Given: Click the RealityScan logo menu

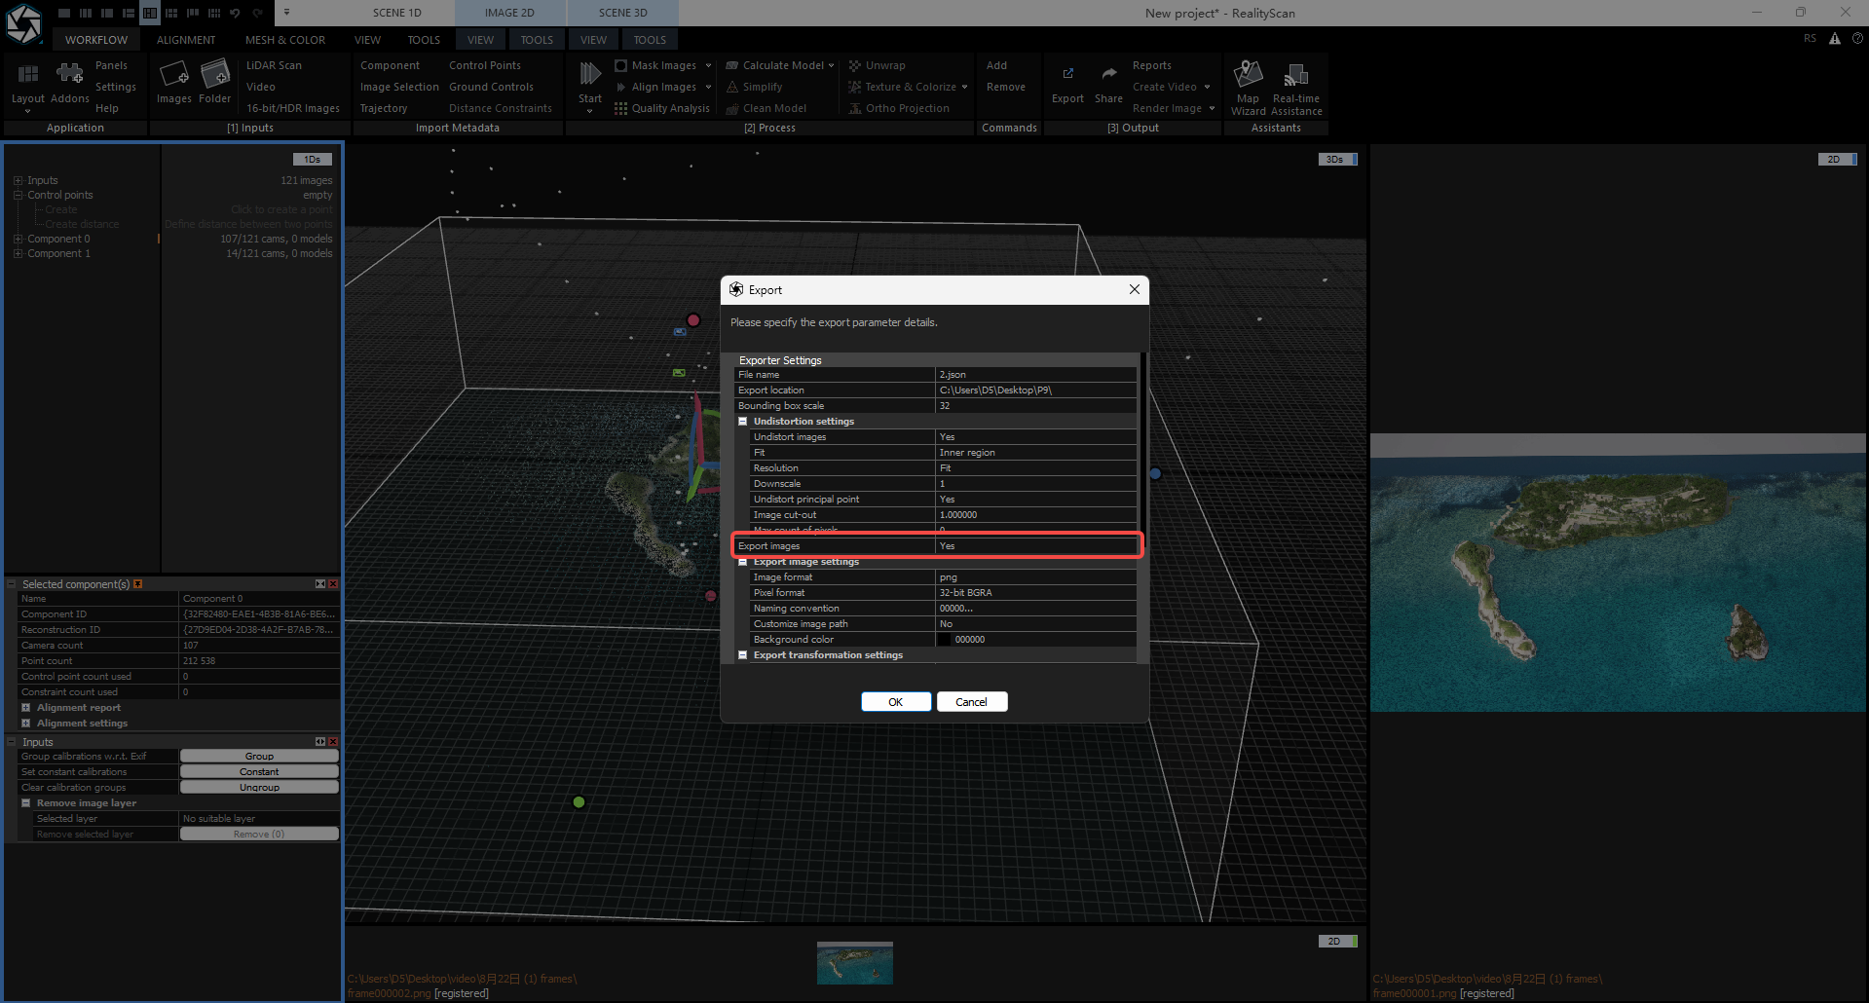Looking at the screenshot, I should (23, 23).
